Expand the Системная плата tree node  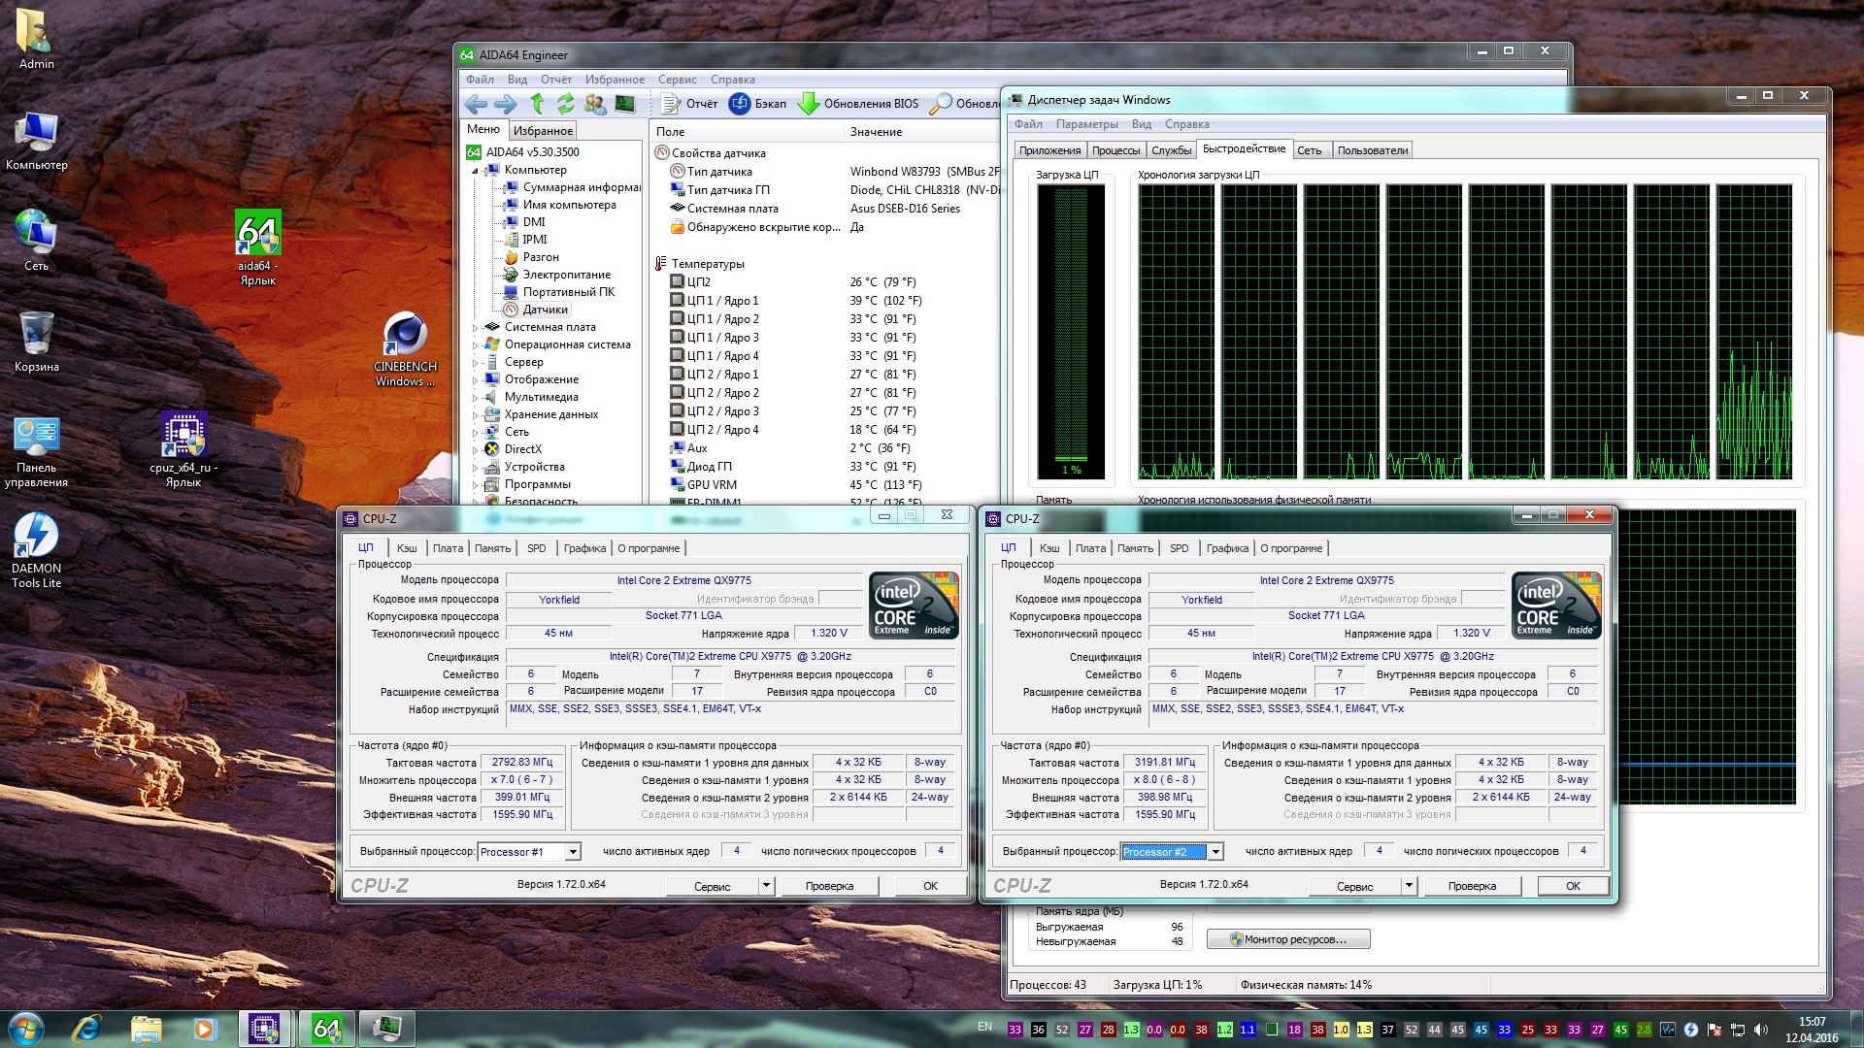tap(476, 328)
